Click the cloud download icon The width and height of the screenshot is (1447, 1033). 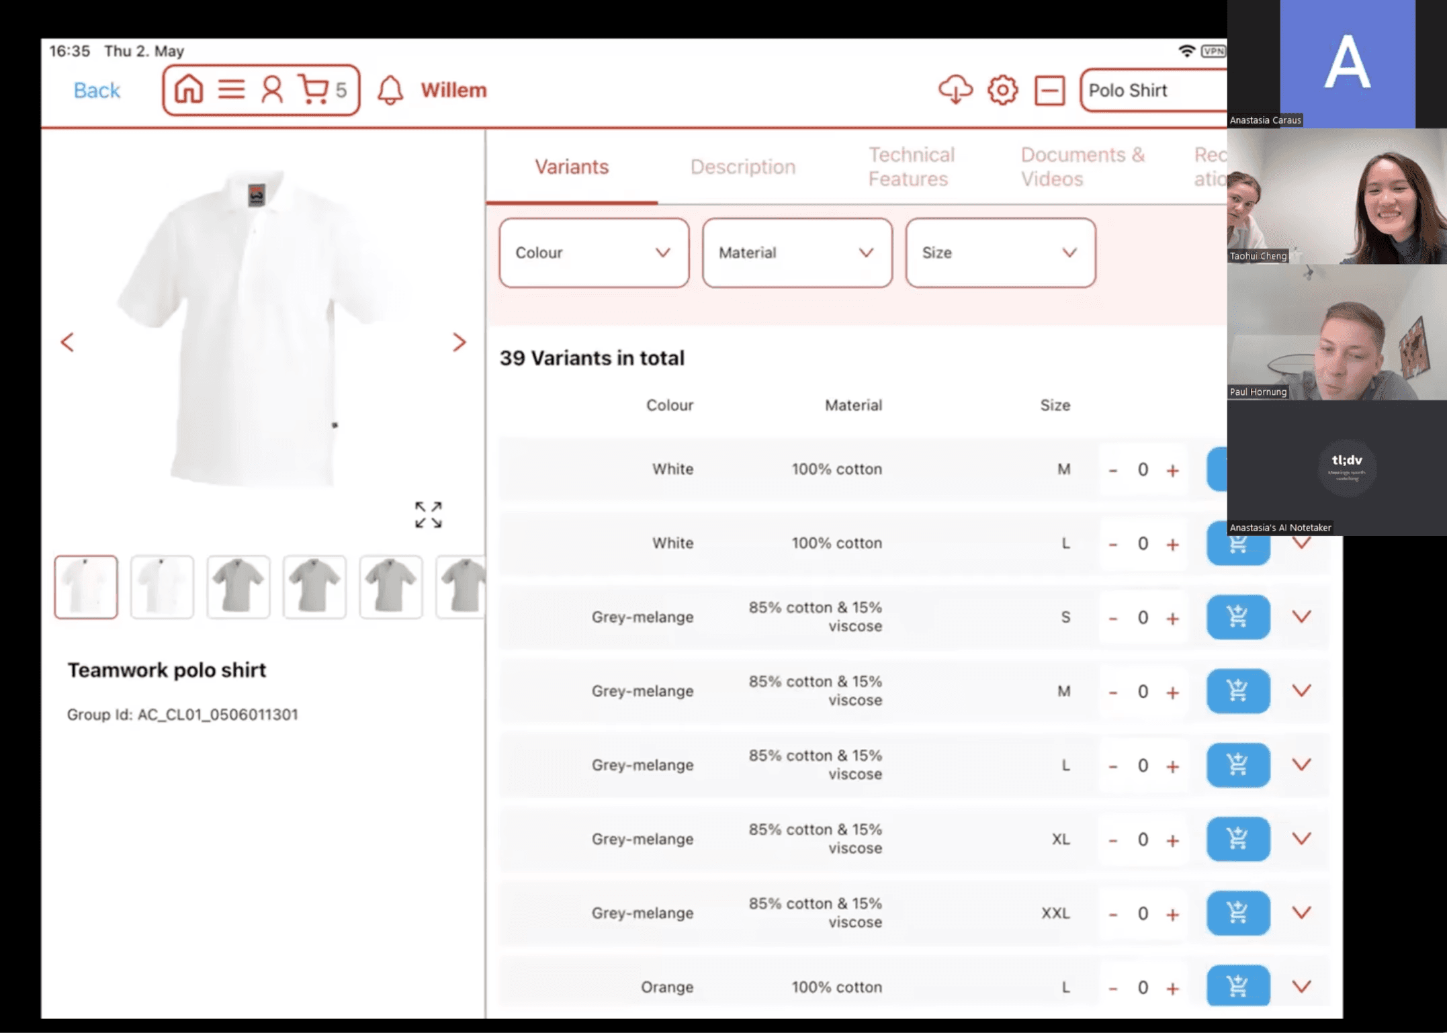click(x=955, y=90)
